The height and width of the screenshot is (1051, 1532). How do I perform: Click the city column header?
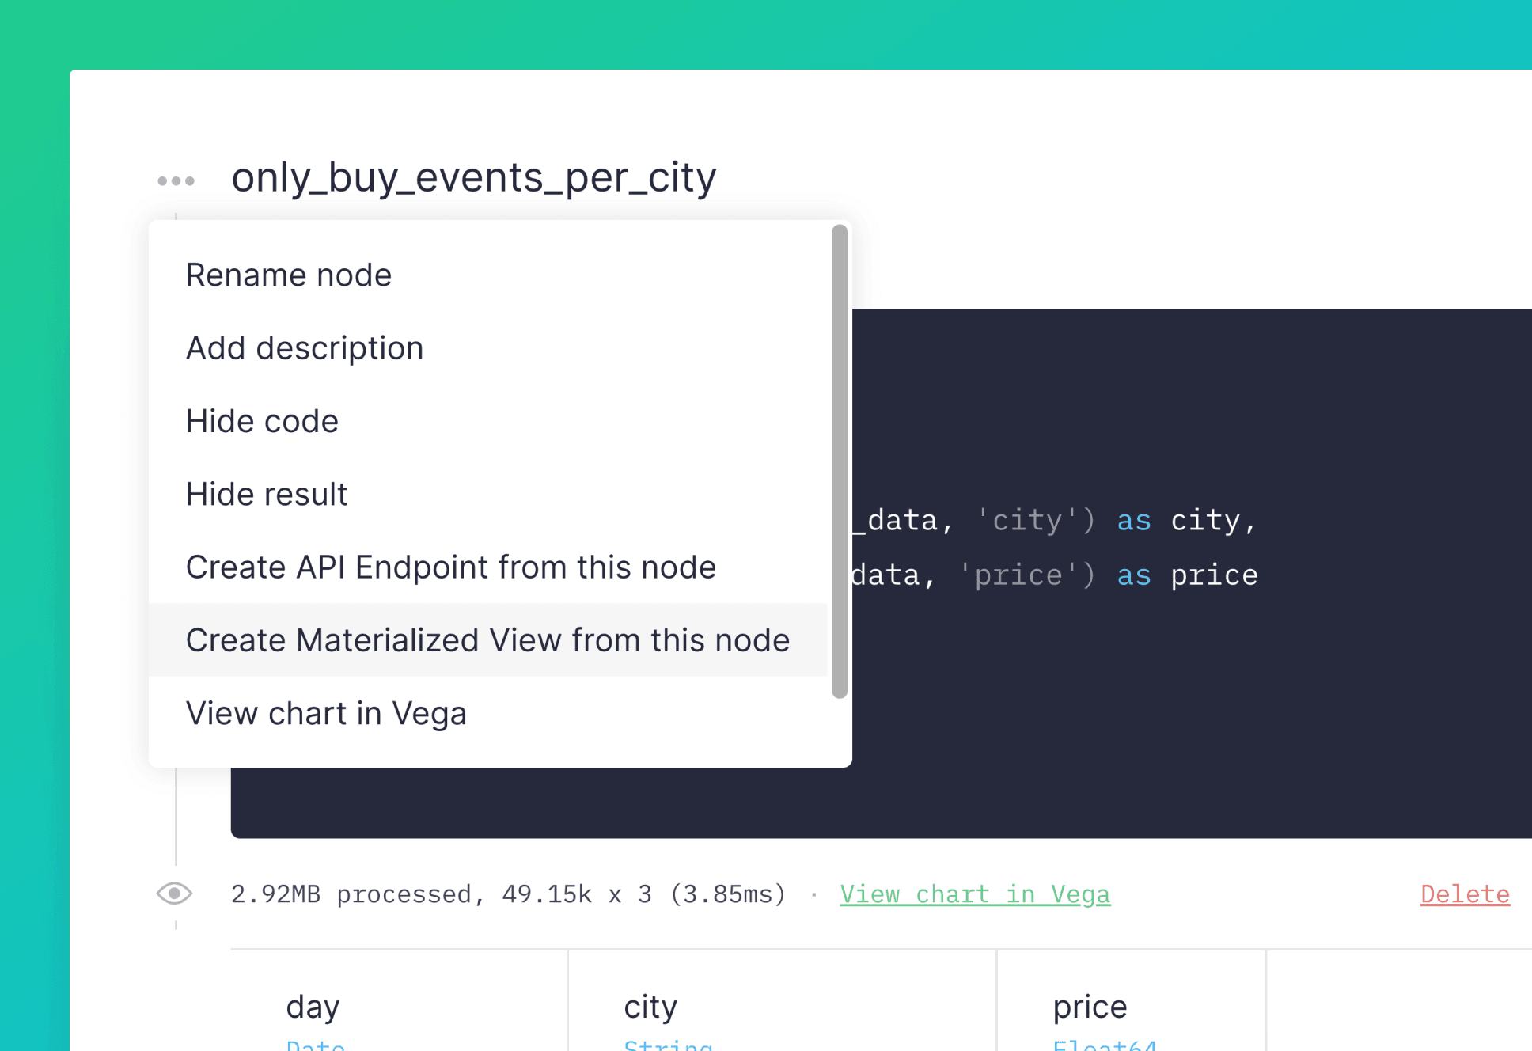650,1007
